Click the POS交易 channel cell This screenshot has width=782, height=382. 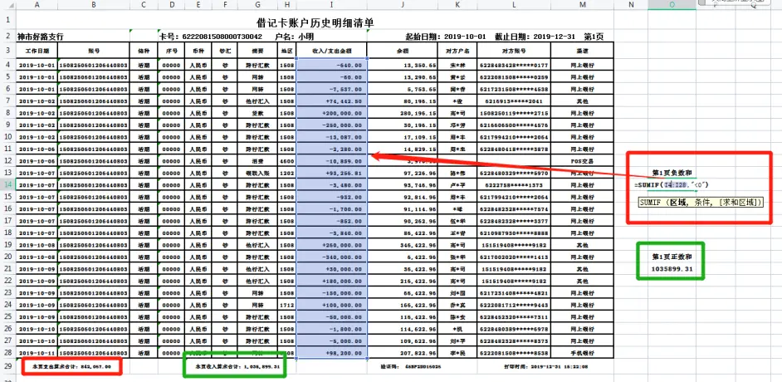click(582, 160)
